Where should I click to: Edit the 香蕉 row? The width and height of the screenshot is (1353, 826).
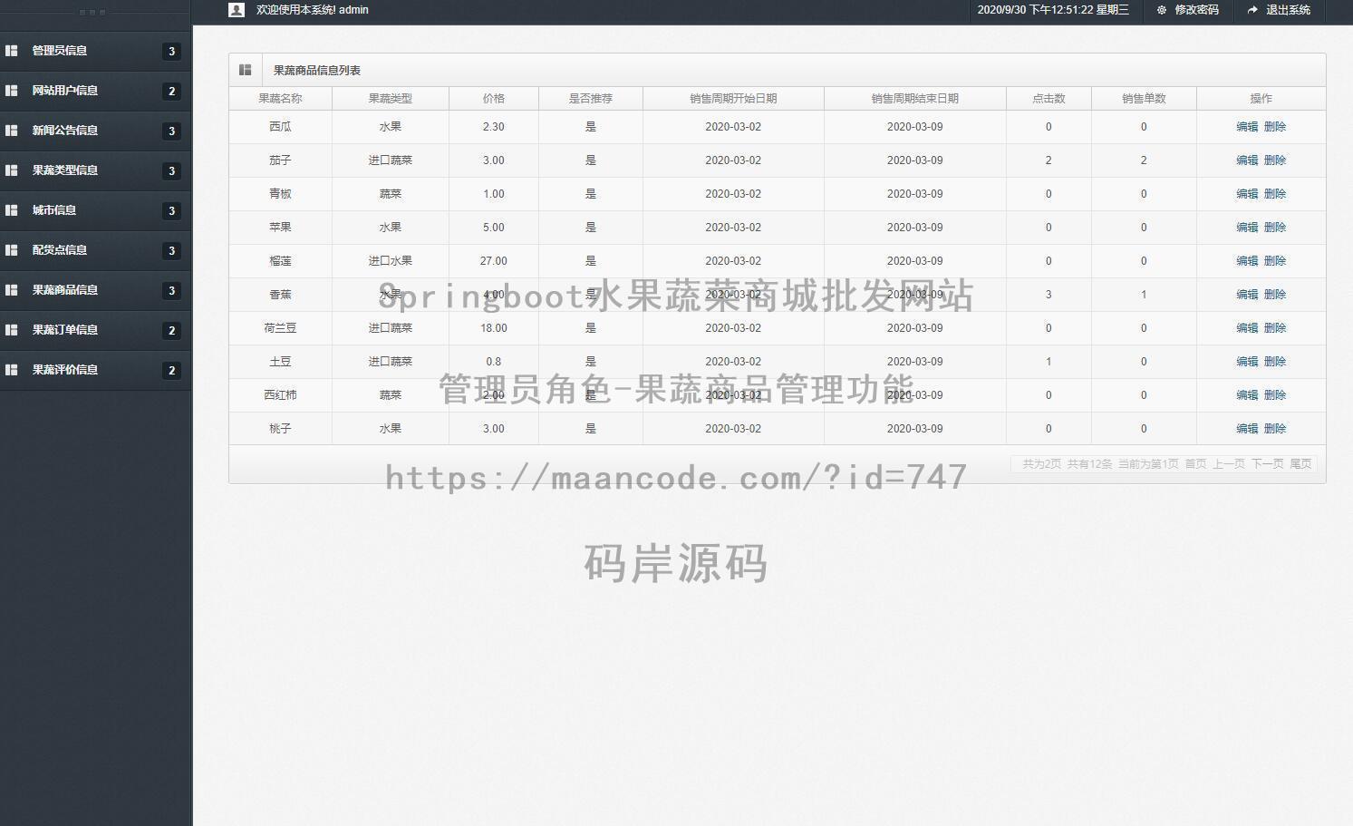coord(1247,295)
